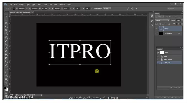Select the Clone Stamp tool
The height and width of the screenshot is (103, 187).
[6, 44]
